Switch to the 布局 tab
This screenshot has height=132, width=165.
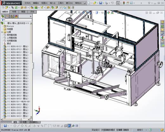[14, 12]
